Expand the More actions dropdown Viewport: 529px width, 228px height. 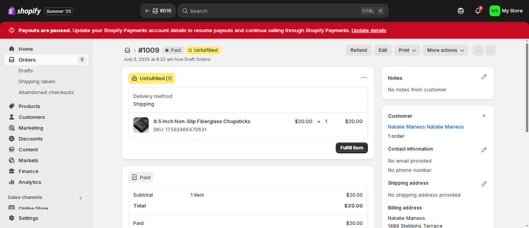click(x=445, y=50)
